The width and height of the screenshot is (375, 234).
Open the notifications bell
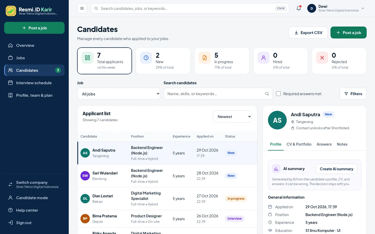coord(299,8)
